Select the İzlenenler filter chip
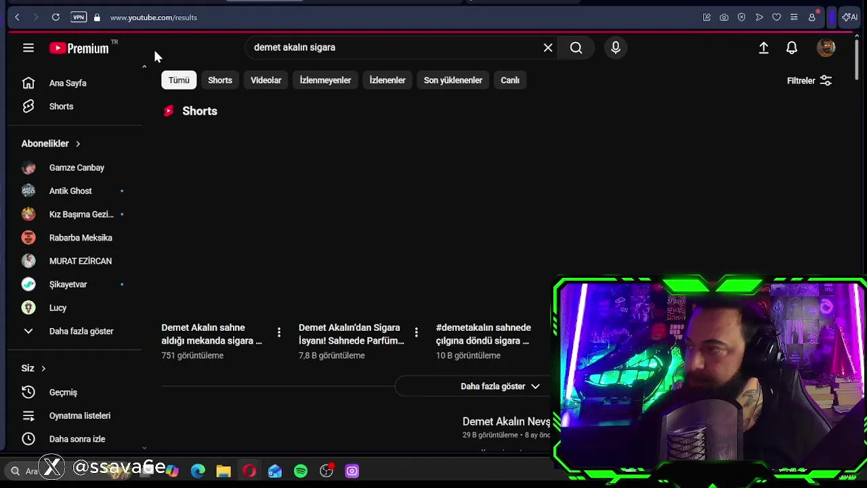The image size is (867, 488). pyautogui.click(x=387, y=80)
